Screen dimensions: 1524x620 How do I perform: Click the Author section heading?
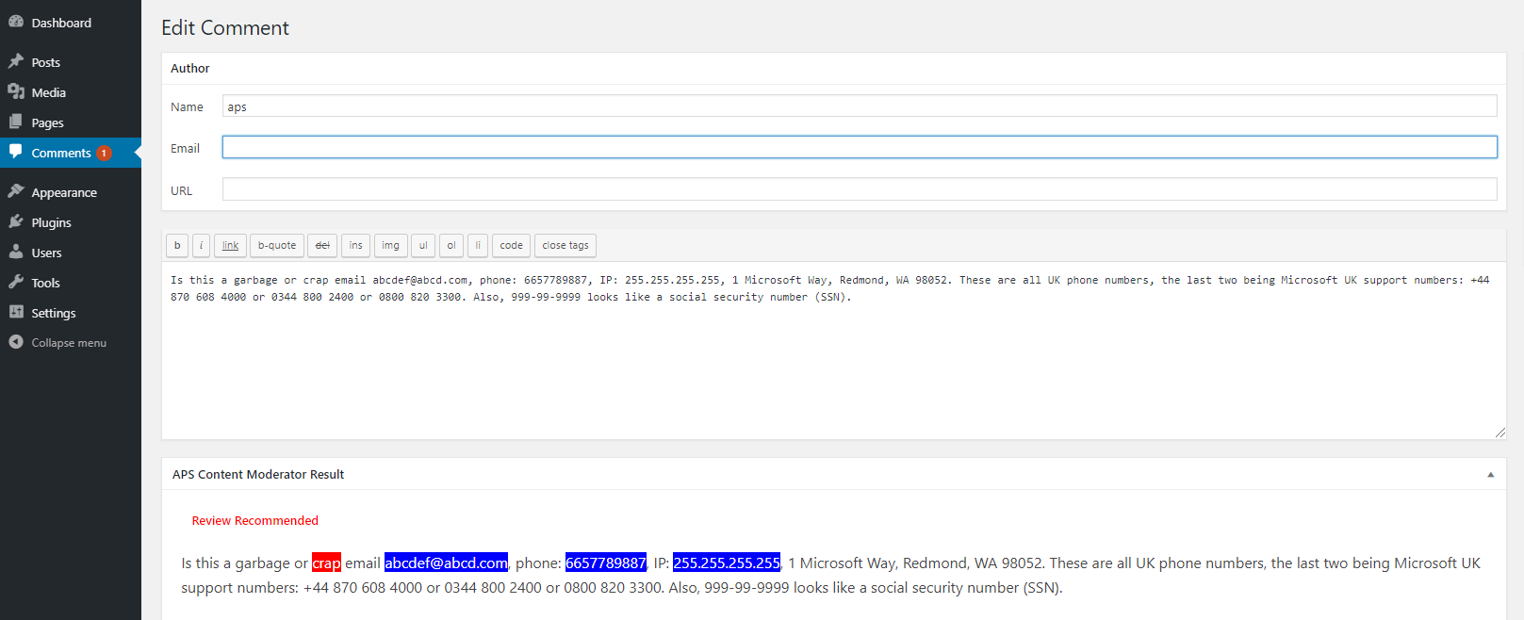point(190,68)
